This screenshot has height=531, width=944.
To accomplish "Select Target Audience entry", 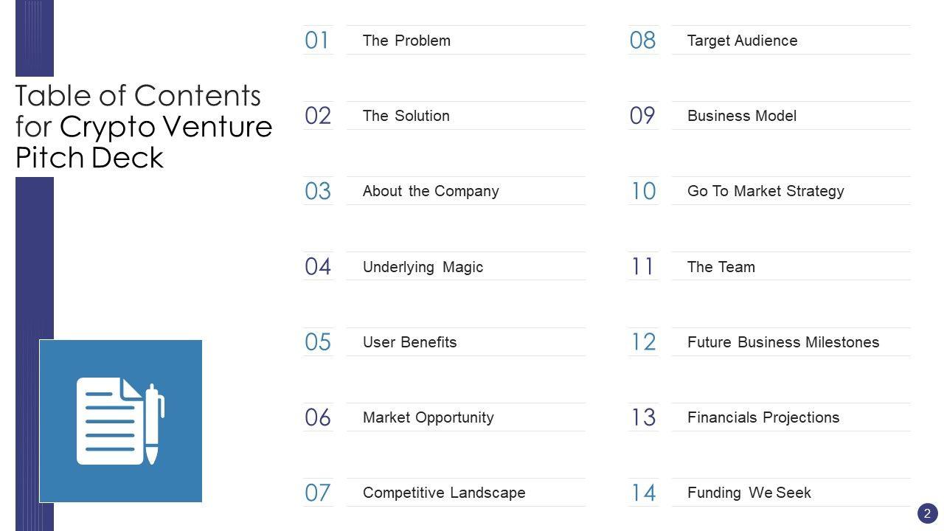I will (x=742, y=41).
